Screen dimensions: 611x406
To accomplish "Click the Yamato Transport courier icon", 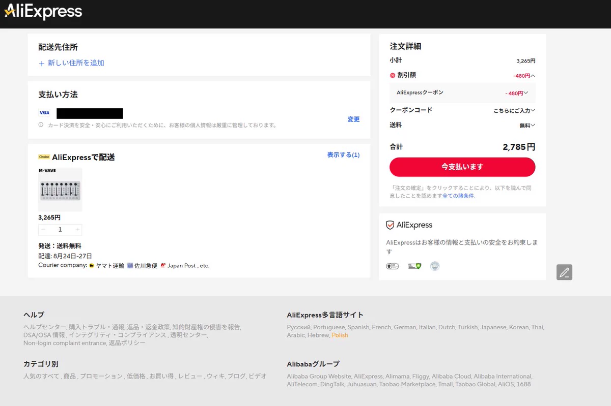I will pos(92,266).
